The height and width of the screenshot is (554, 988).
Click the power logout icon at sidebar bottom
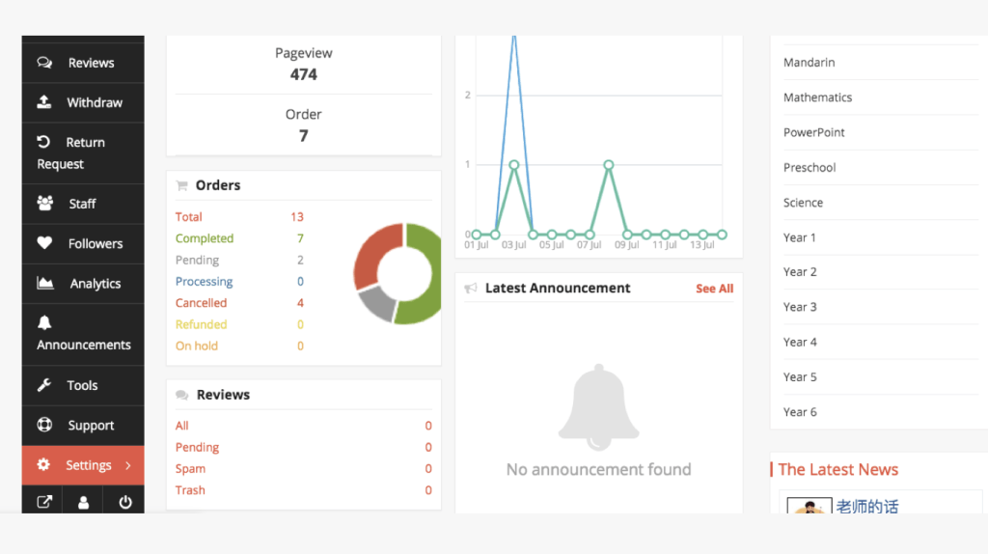click(x=124, y=502)
